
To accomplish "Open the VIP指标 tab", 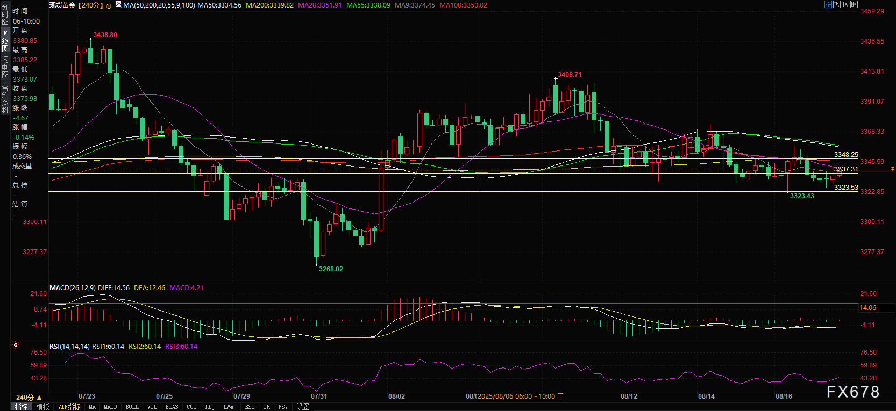I will [x=69, y=407].
